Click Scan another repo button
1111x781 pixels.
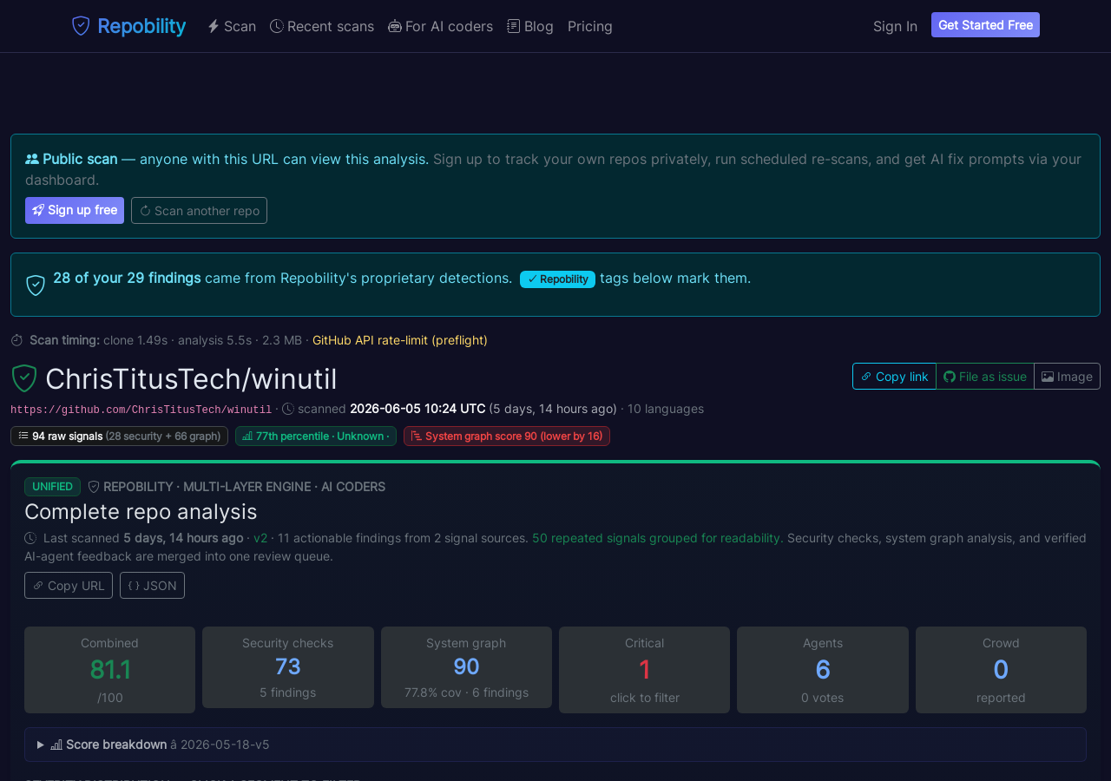pyautogui.click(x=199, y=210)
